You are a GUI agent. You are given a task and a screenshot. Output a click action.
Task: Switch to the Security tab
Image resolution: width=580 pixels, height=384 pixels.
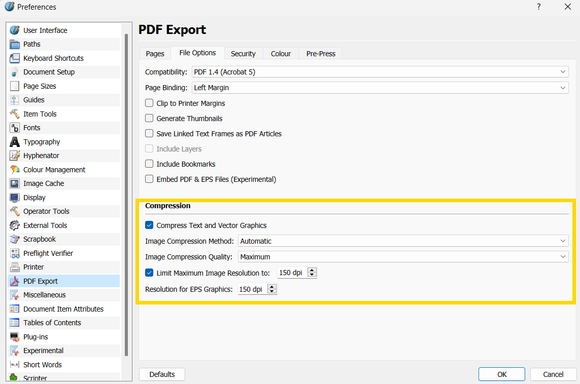(243, 54)
